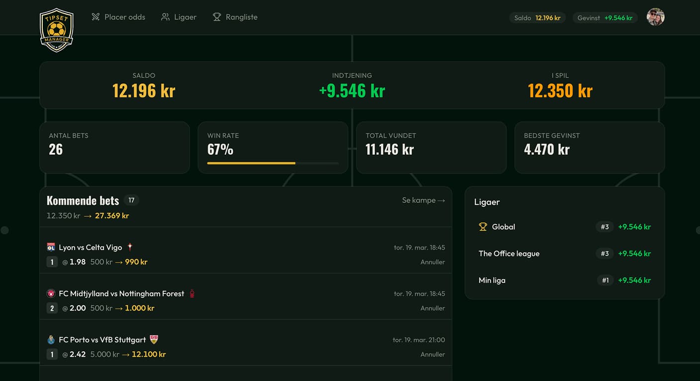Click the Se kampe arrow link
Screen dimensions: 700x381
[424, 200]
